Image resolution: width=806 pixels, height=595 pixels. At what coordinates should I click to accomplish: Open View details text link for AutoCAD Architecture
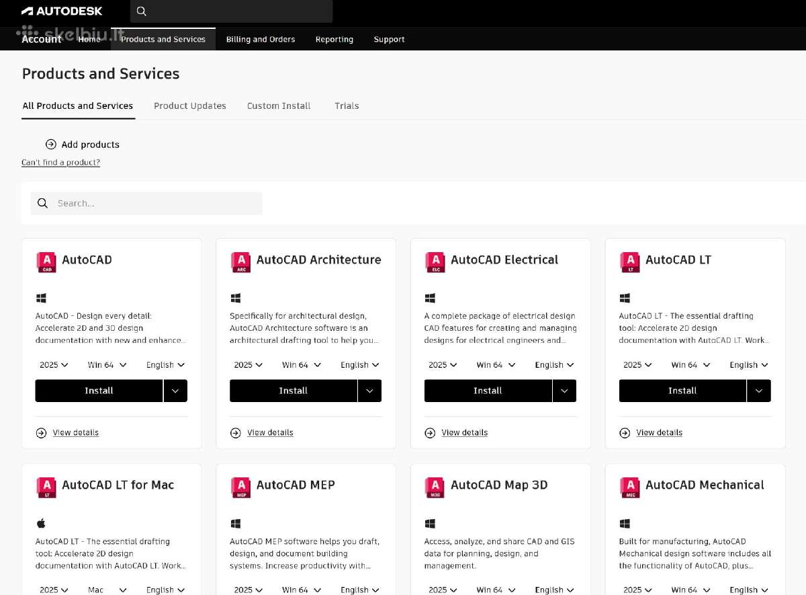pos(270,433)
